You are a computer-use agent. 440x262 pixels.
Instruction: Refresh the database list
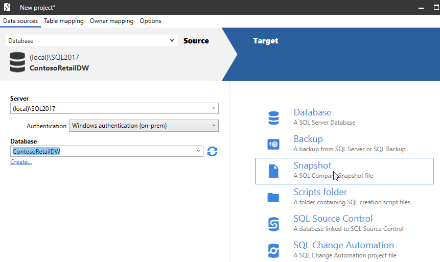click(x=213, y=151)
